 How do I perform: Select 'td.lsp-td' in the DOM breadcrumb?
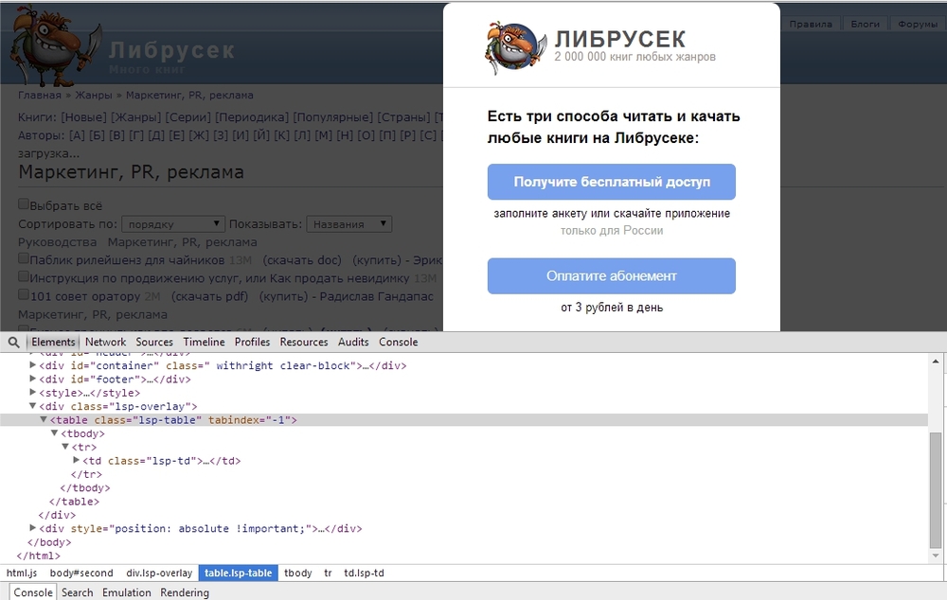point(365,573)
